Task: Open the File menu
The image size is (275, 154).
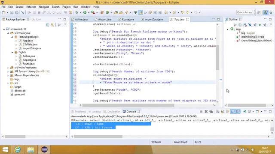Action: pyautogui.click(x=3, y=7)
